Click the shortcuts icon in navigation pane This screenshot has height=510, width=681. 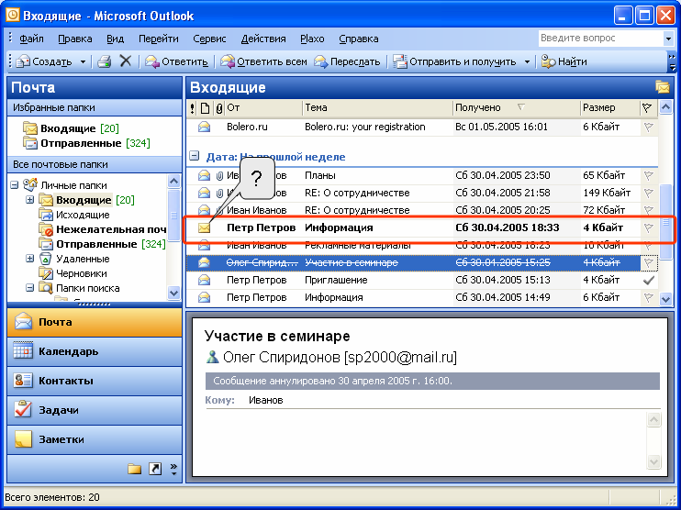click(154, 469)
